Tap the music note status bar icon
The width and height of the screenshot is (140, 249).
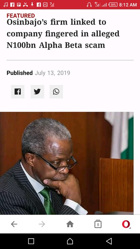click(x=6, y=5)
